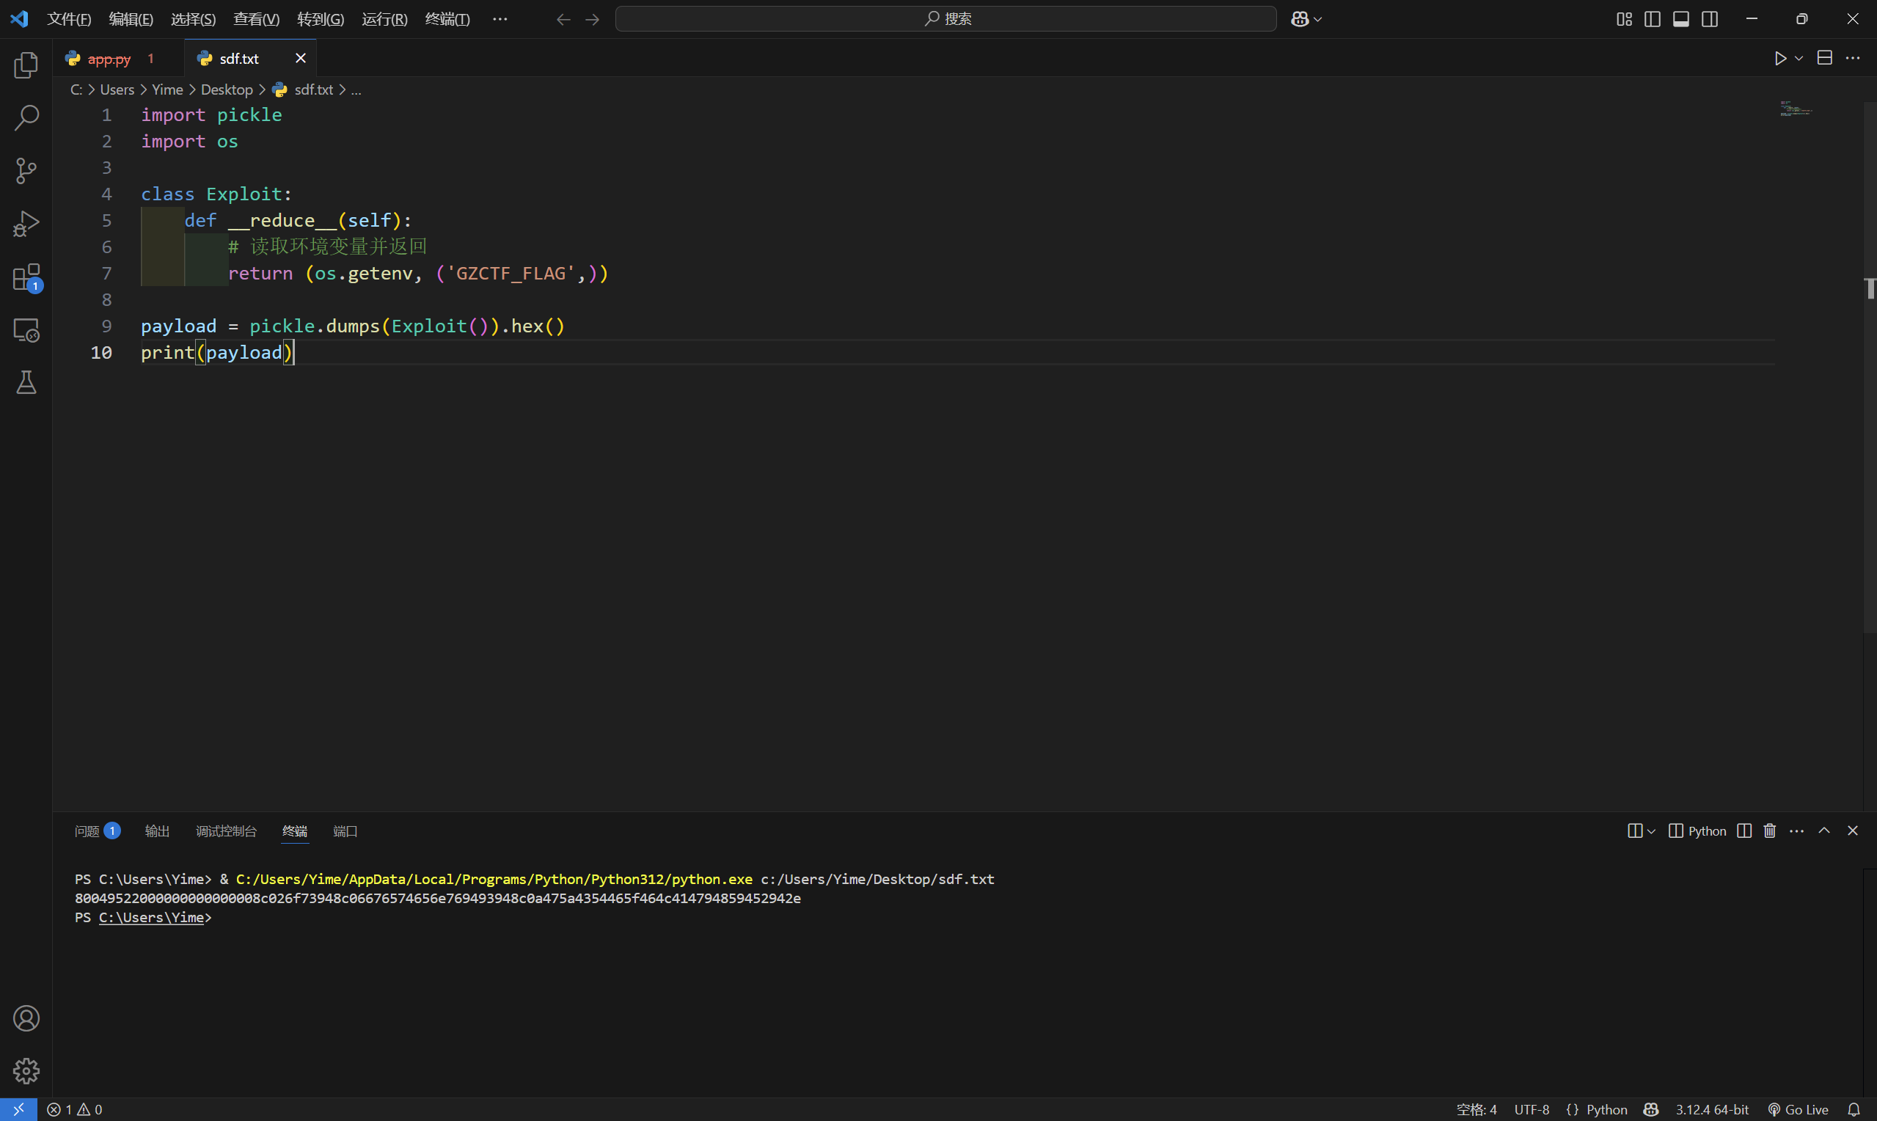Open Remote Explorer icon
Viewport: 1877px width, 1121px height.
pyautogui.click(x=26, y=330)
